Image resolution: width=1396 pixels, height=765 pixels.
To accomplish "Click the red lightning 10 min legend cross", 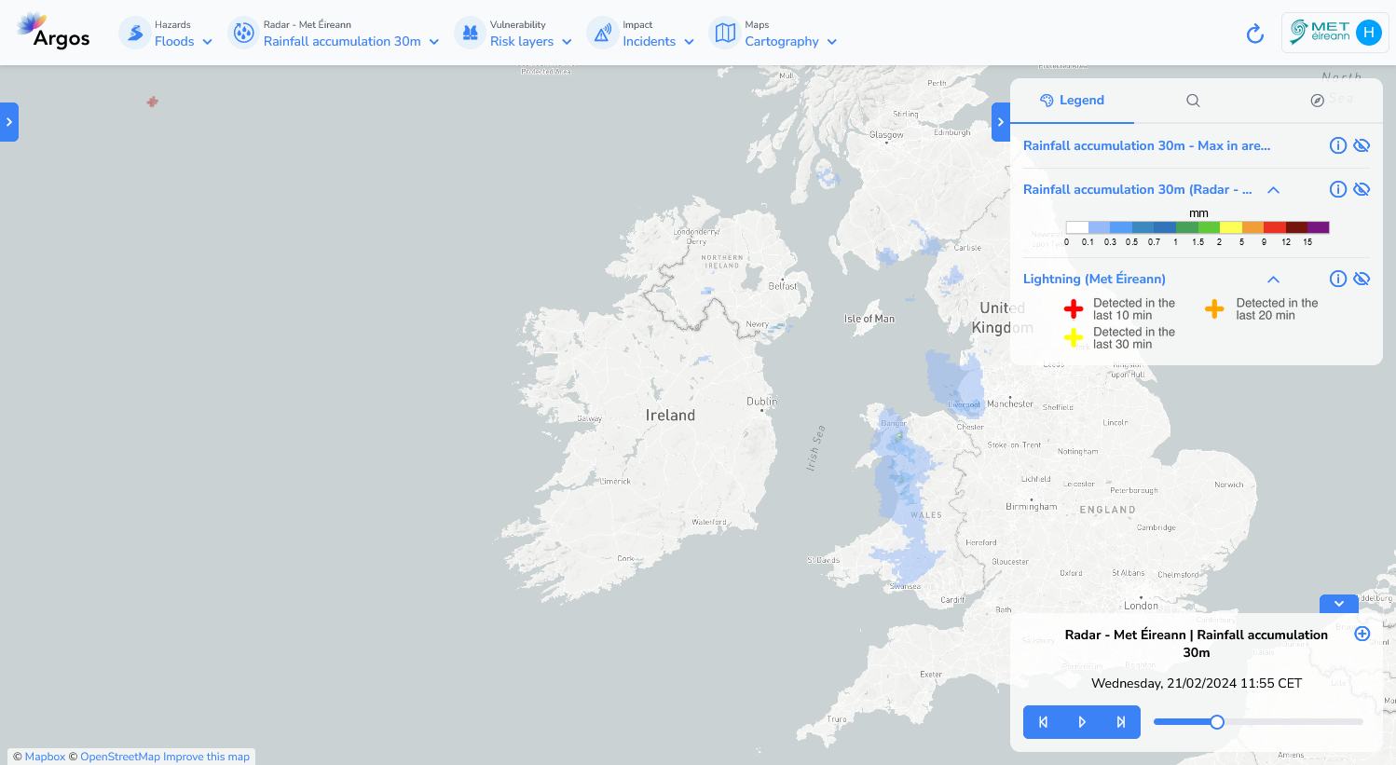I will [1074, 308].
